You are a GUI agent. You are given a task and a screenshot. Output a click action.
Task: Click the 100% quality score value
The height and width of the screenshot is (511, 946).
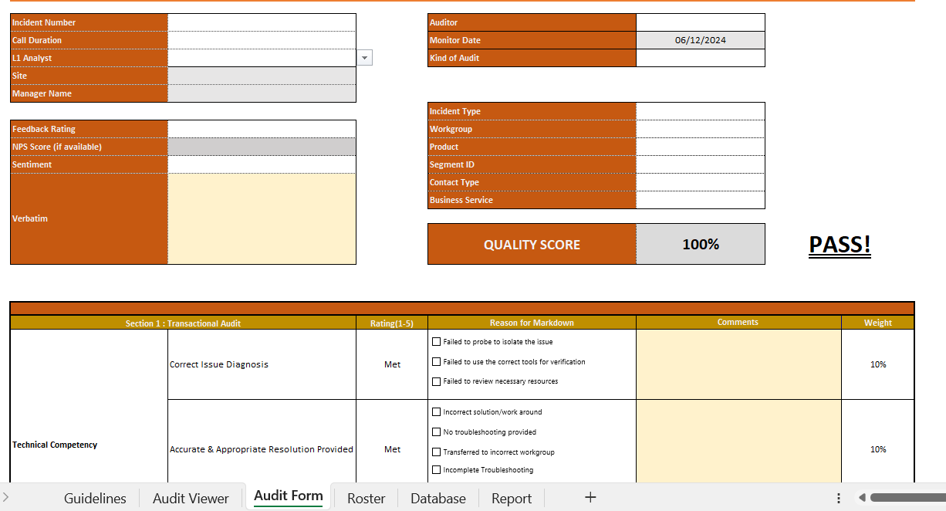click(701, 244)
